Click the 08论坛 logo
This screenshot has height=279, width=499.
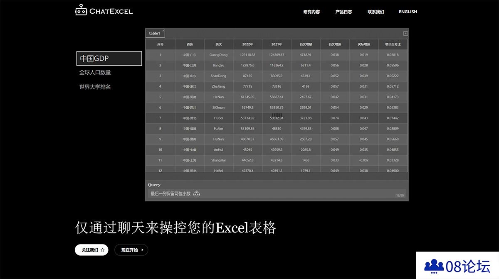point(457,266)
